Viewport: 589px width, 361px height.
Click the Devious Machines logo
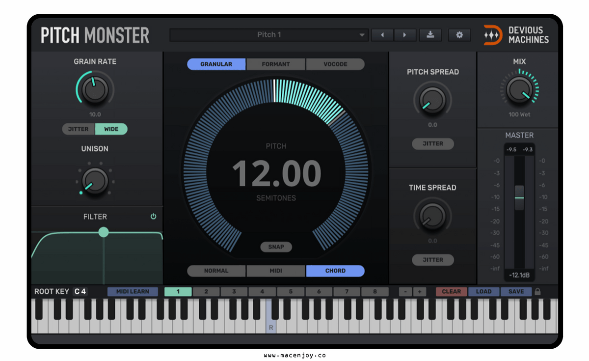point(516,35)
